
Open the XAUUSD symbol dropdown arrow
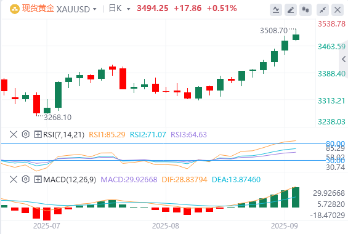[x=95, y=9]
